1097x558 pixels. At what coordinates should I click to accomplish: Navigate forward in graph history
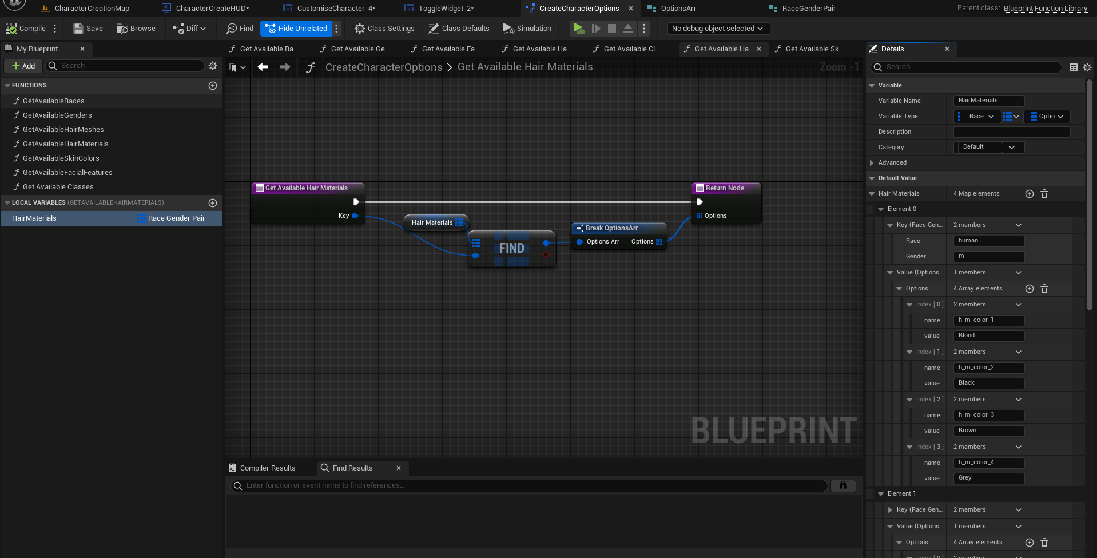(285, 67)
